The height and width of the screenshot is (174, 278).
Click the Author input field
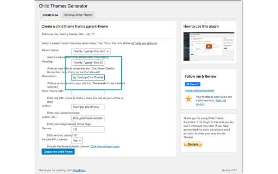(x=88, y=107)
